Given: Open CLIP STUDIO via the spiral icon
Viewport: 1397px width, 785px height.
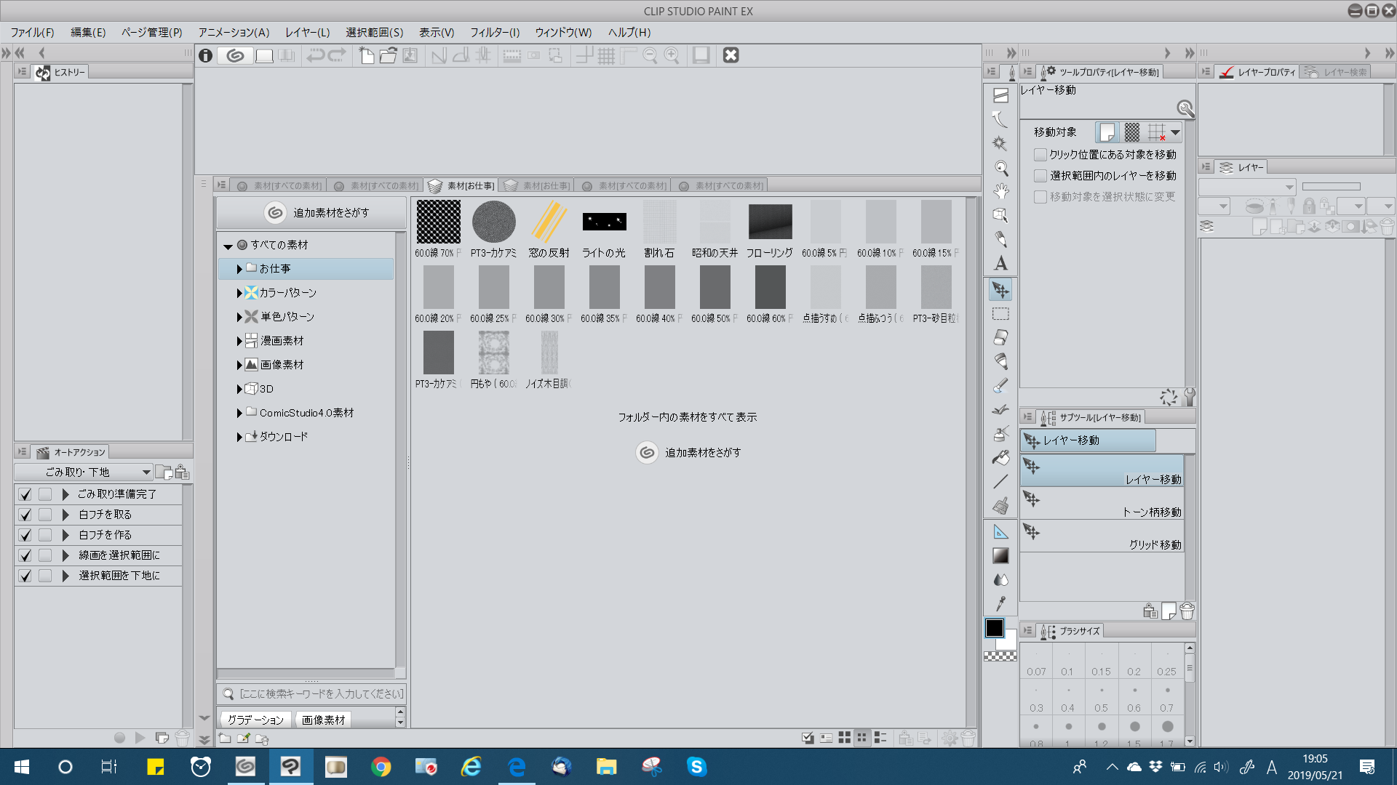Looking at the screenshot, I should coord(235,55).
